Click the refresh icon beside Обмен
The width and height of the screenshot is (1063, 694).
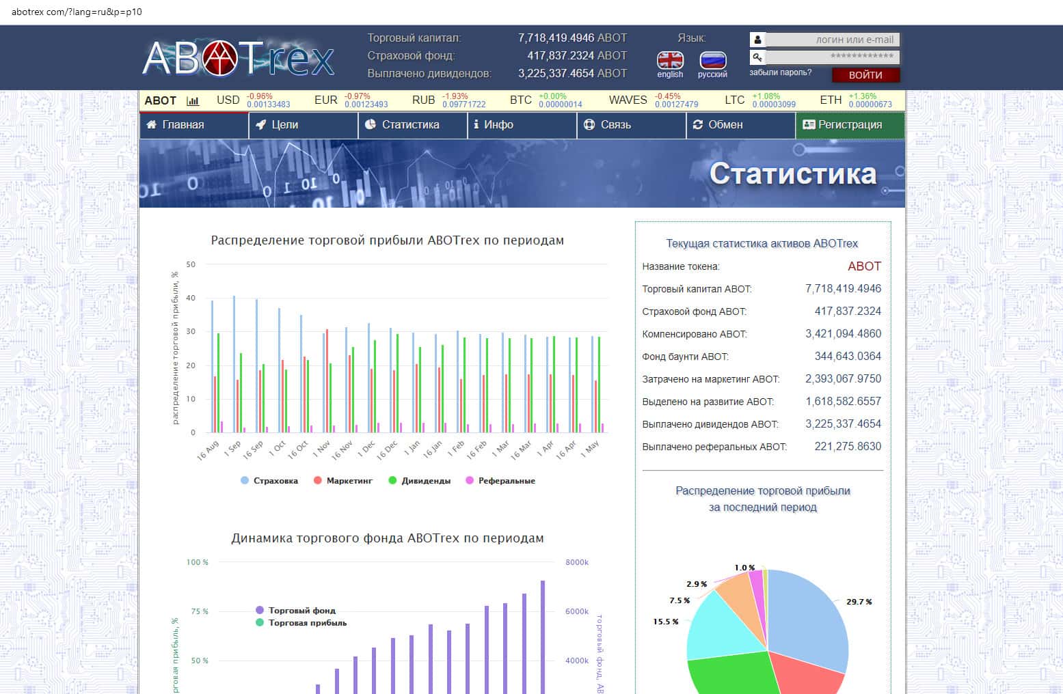[698, 125]
